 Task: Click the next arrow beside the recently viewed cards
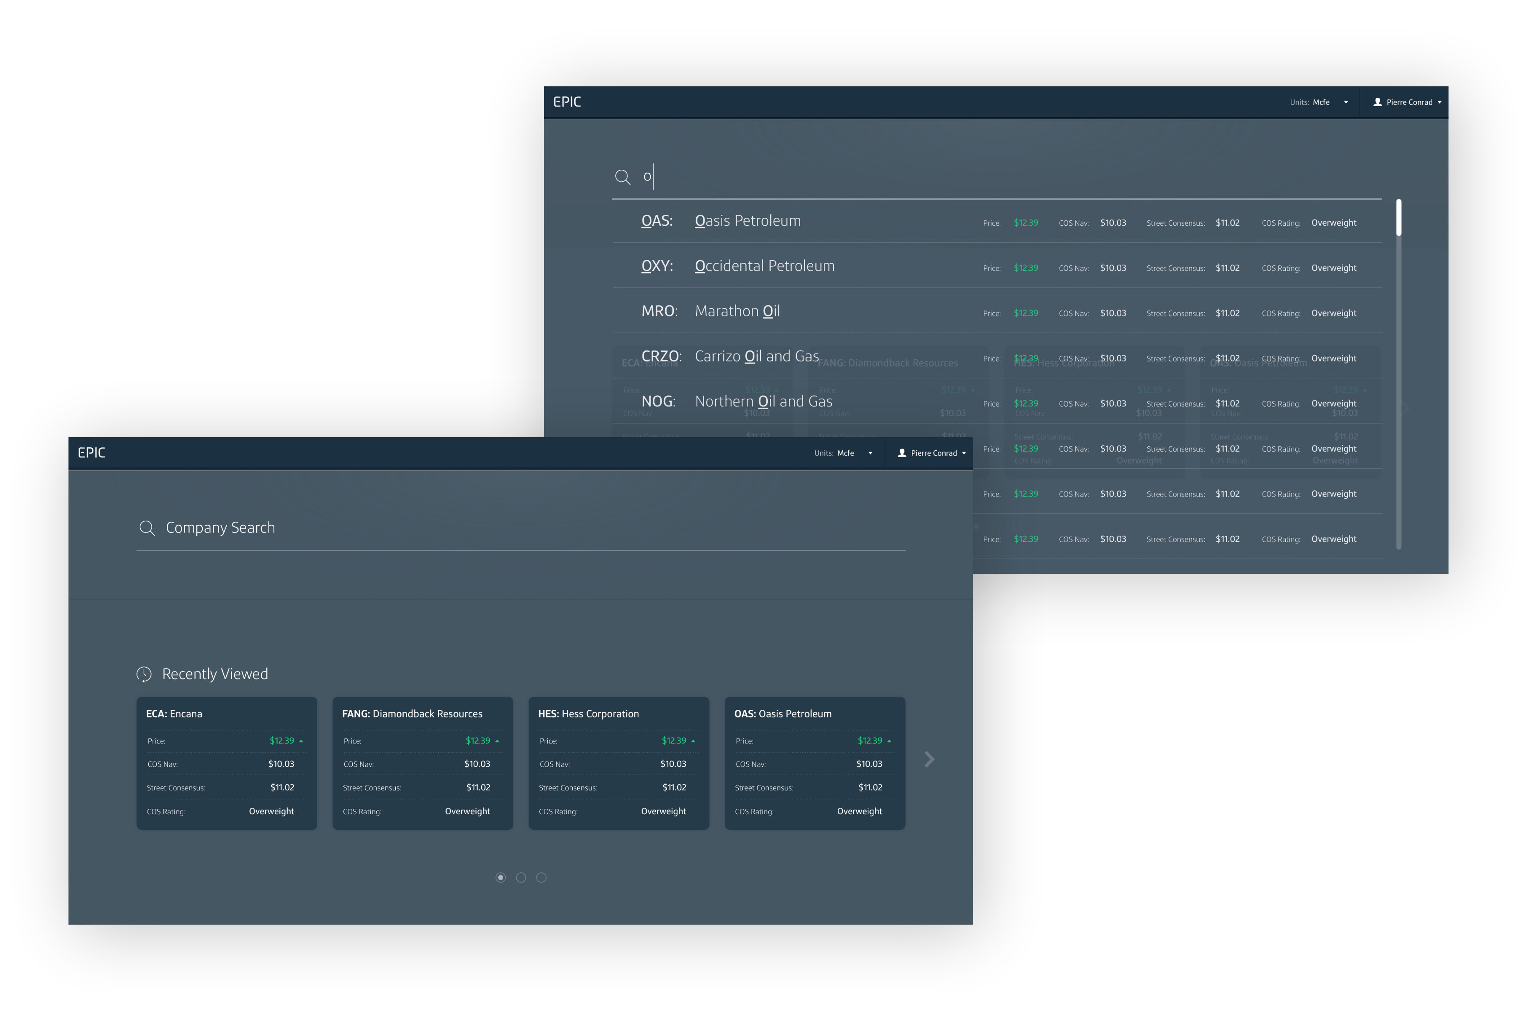click(x=929, y=759)
